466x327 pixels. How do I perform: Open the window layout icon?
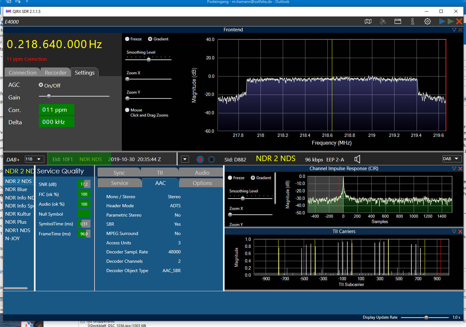coord(397,21)
